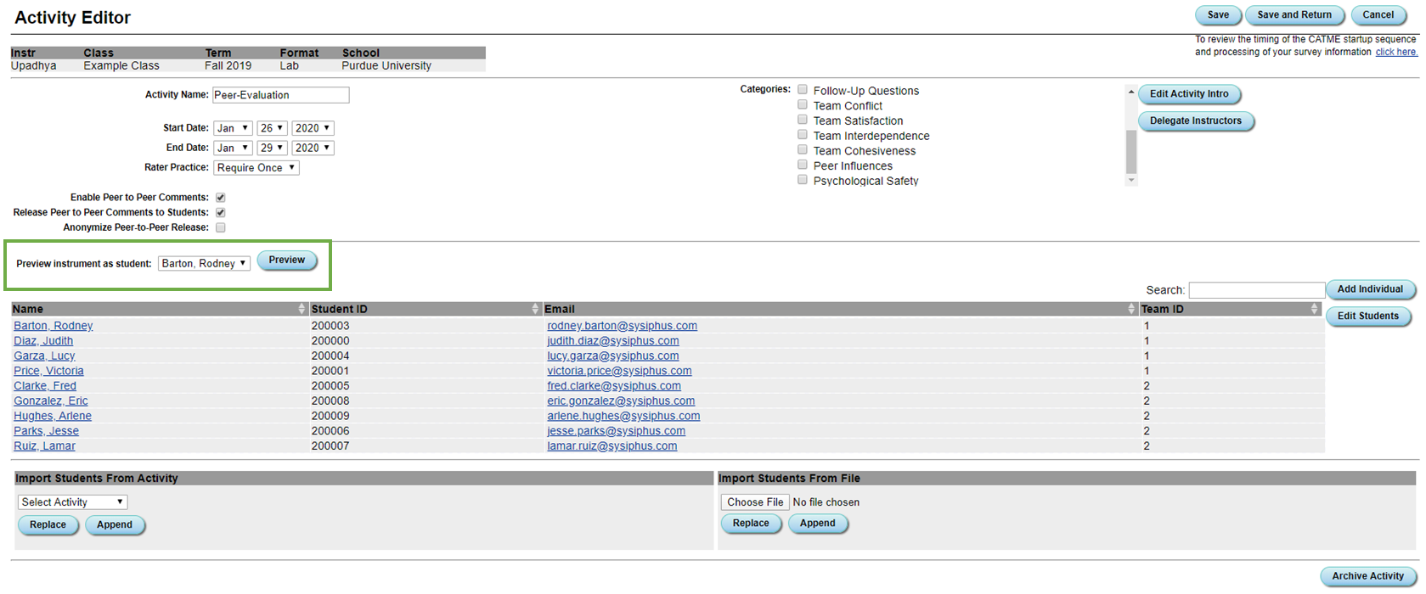Sort the table by Name column arrows

302,309
